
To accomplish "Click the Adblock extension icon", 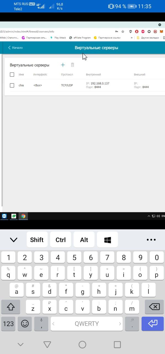I will (143, 32).
